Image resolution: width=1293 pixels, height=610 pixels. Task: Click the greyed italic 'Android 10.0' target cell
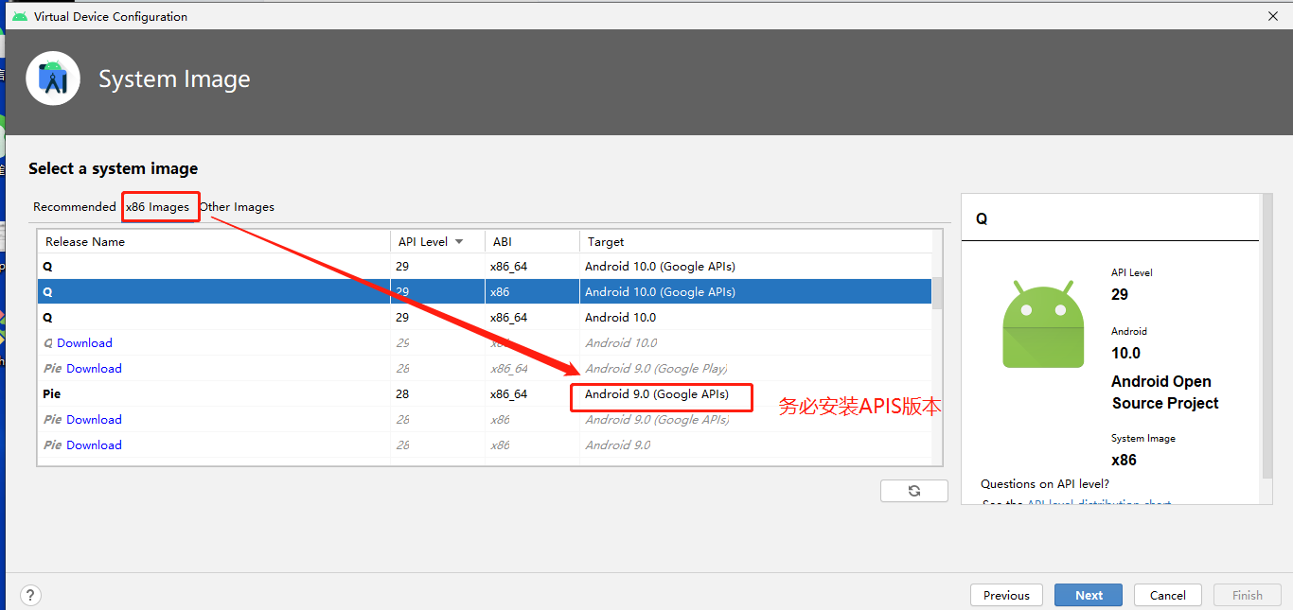pos(621,343)
